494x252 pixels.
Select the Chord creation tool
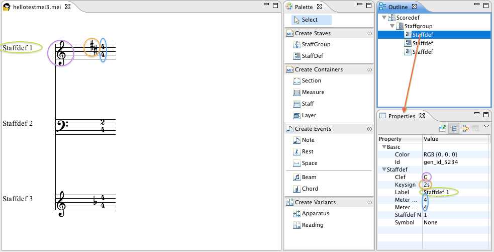click(309, 189)
